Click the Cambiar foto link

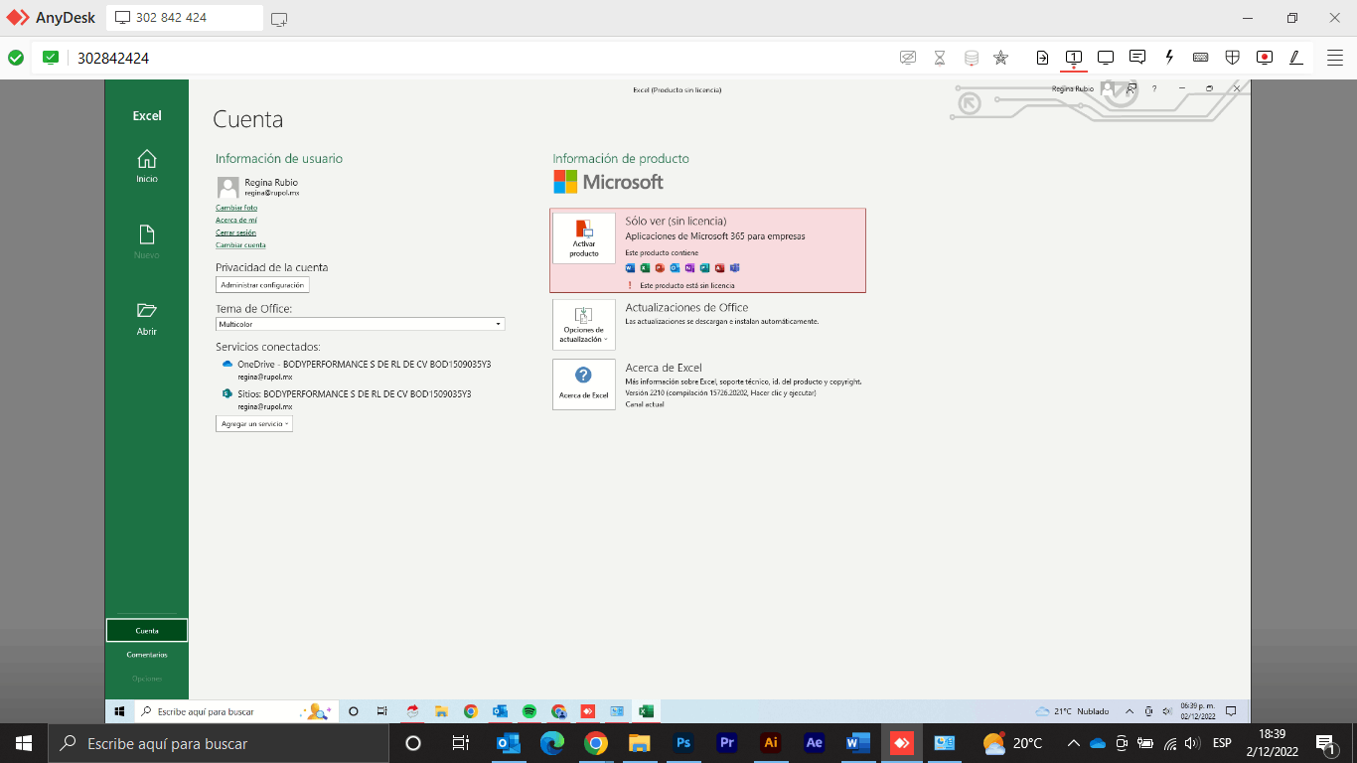[x=236, y=208]
